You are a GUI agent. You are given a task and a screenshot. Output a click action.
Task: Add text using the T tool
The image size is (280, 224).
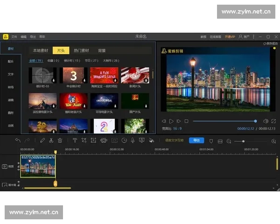pos(75,140)
